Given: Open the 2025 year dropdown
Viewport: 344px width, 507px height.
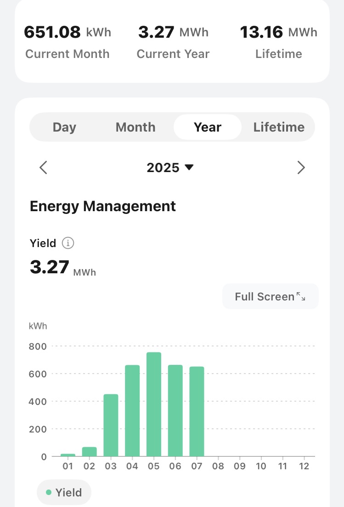Looking at the screenshot, I should pos(170,167).
